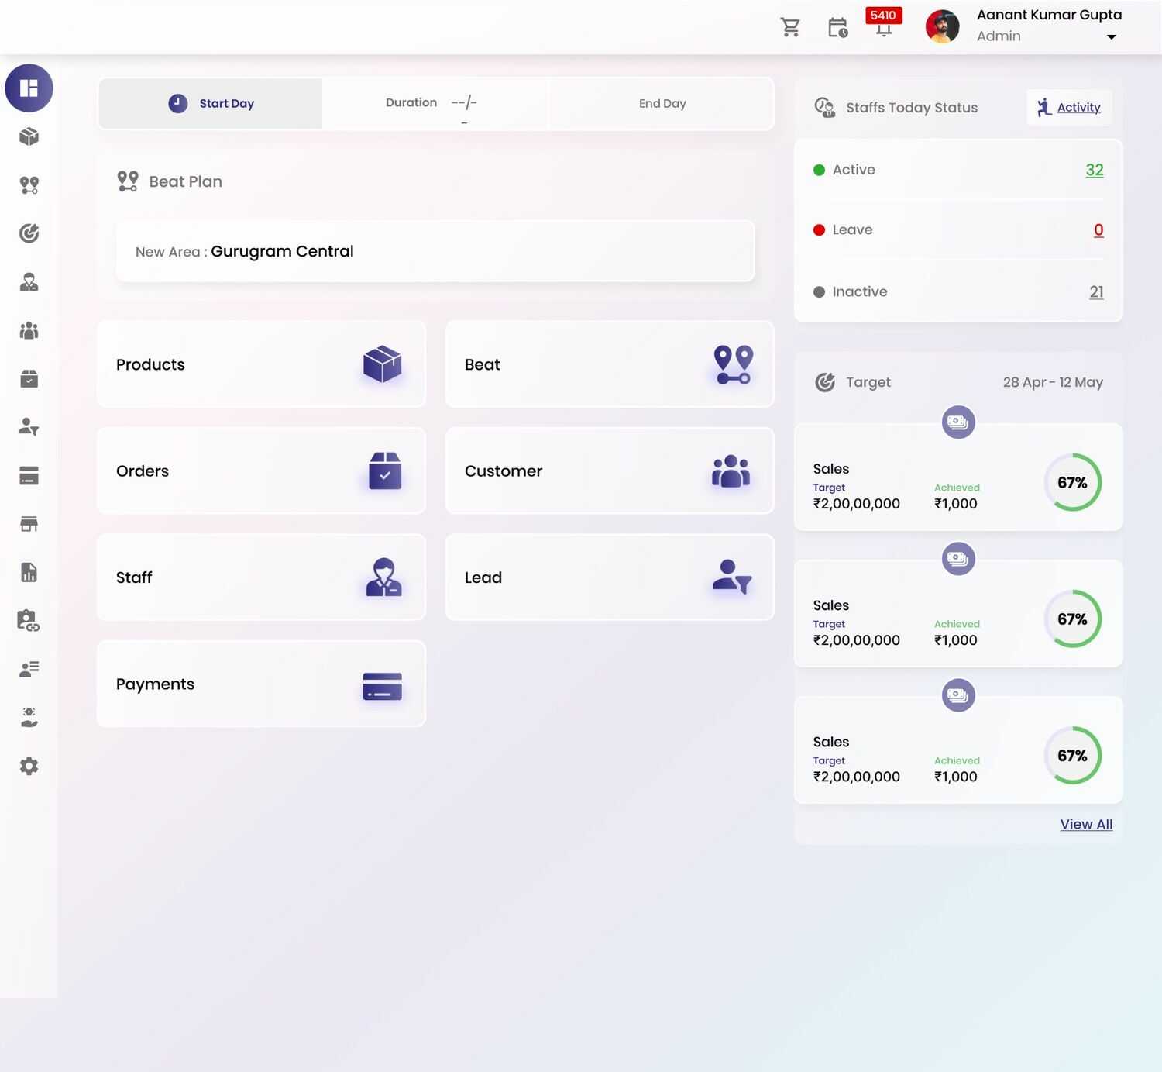Click the Orders box icon in sidebar
Viewport: 1162px width, 1072px height.
click(x=29, y=379)
